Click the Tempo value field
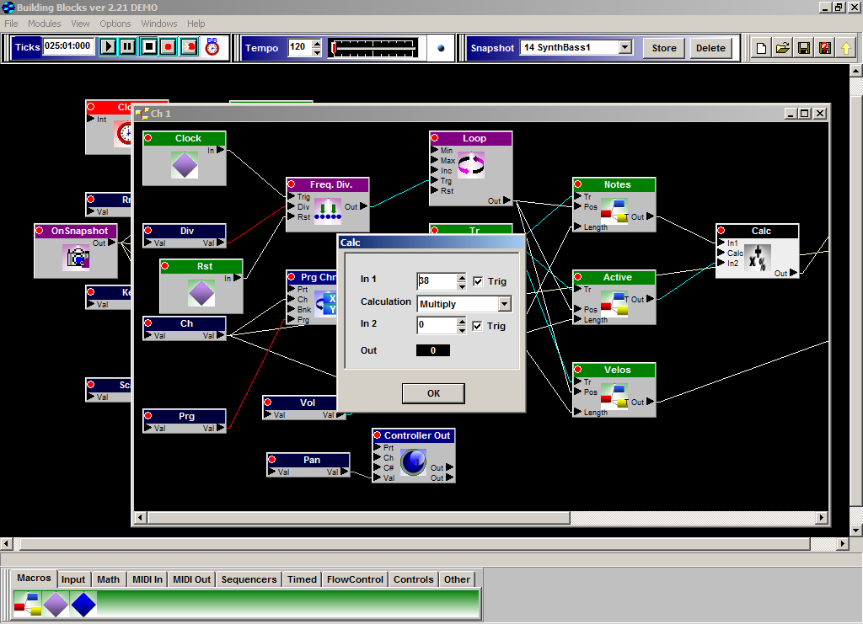This screenshot has height=624, width=863. click(300, 47)
